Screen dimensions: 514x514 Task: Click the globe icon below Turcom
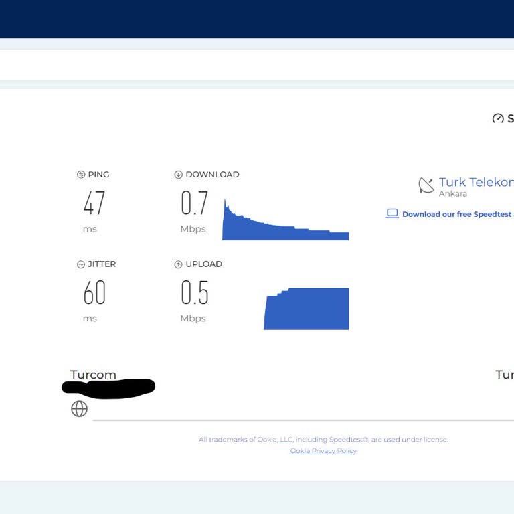(79, 409)
